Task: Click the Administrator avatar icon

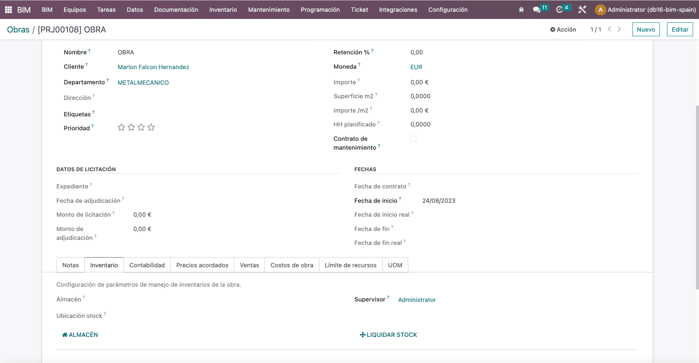Action: tap(600, 9)
